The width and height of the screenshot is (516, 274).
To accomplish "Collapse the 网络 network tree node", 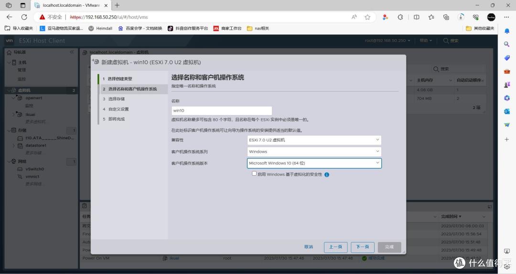I will tap(9, 161).
